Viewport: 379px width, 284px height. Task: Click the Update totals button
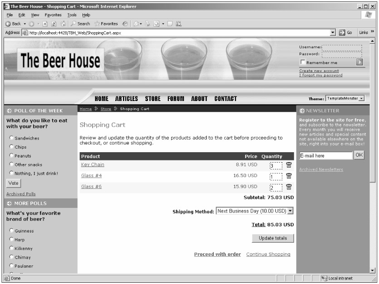click(x=273, y=238)
